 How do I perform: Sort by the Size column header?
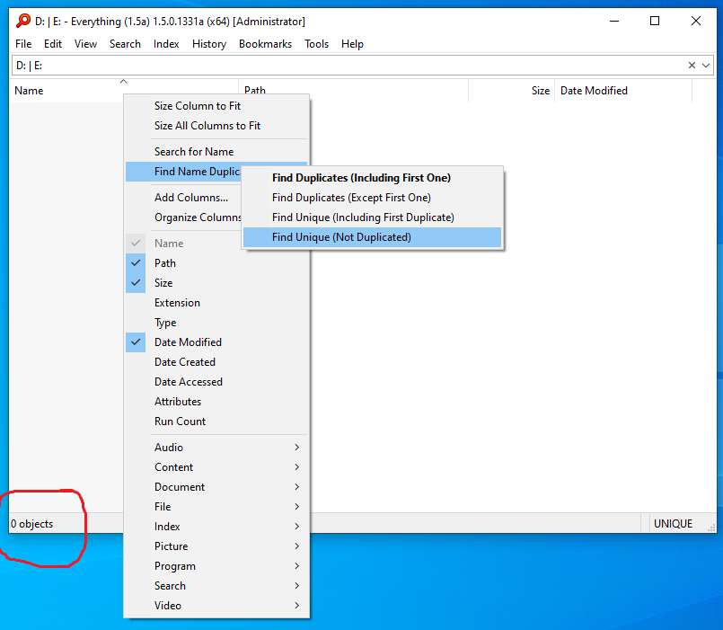point(511,91)
